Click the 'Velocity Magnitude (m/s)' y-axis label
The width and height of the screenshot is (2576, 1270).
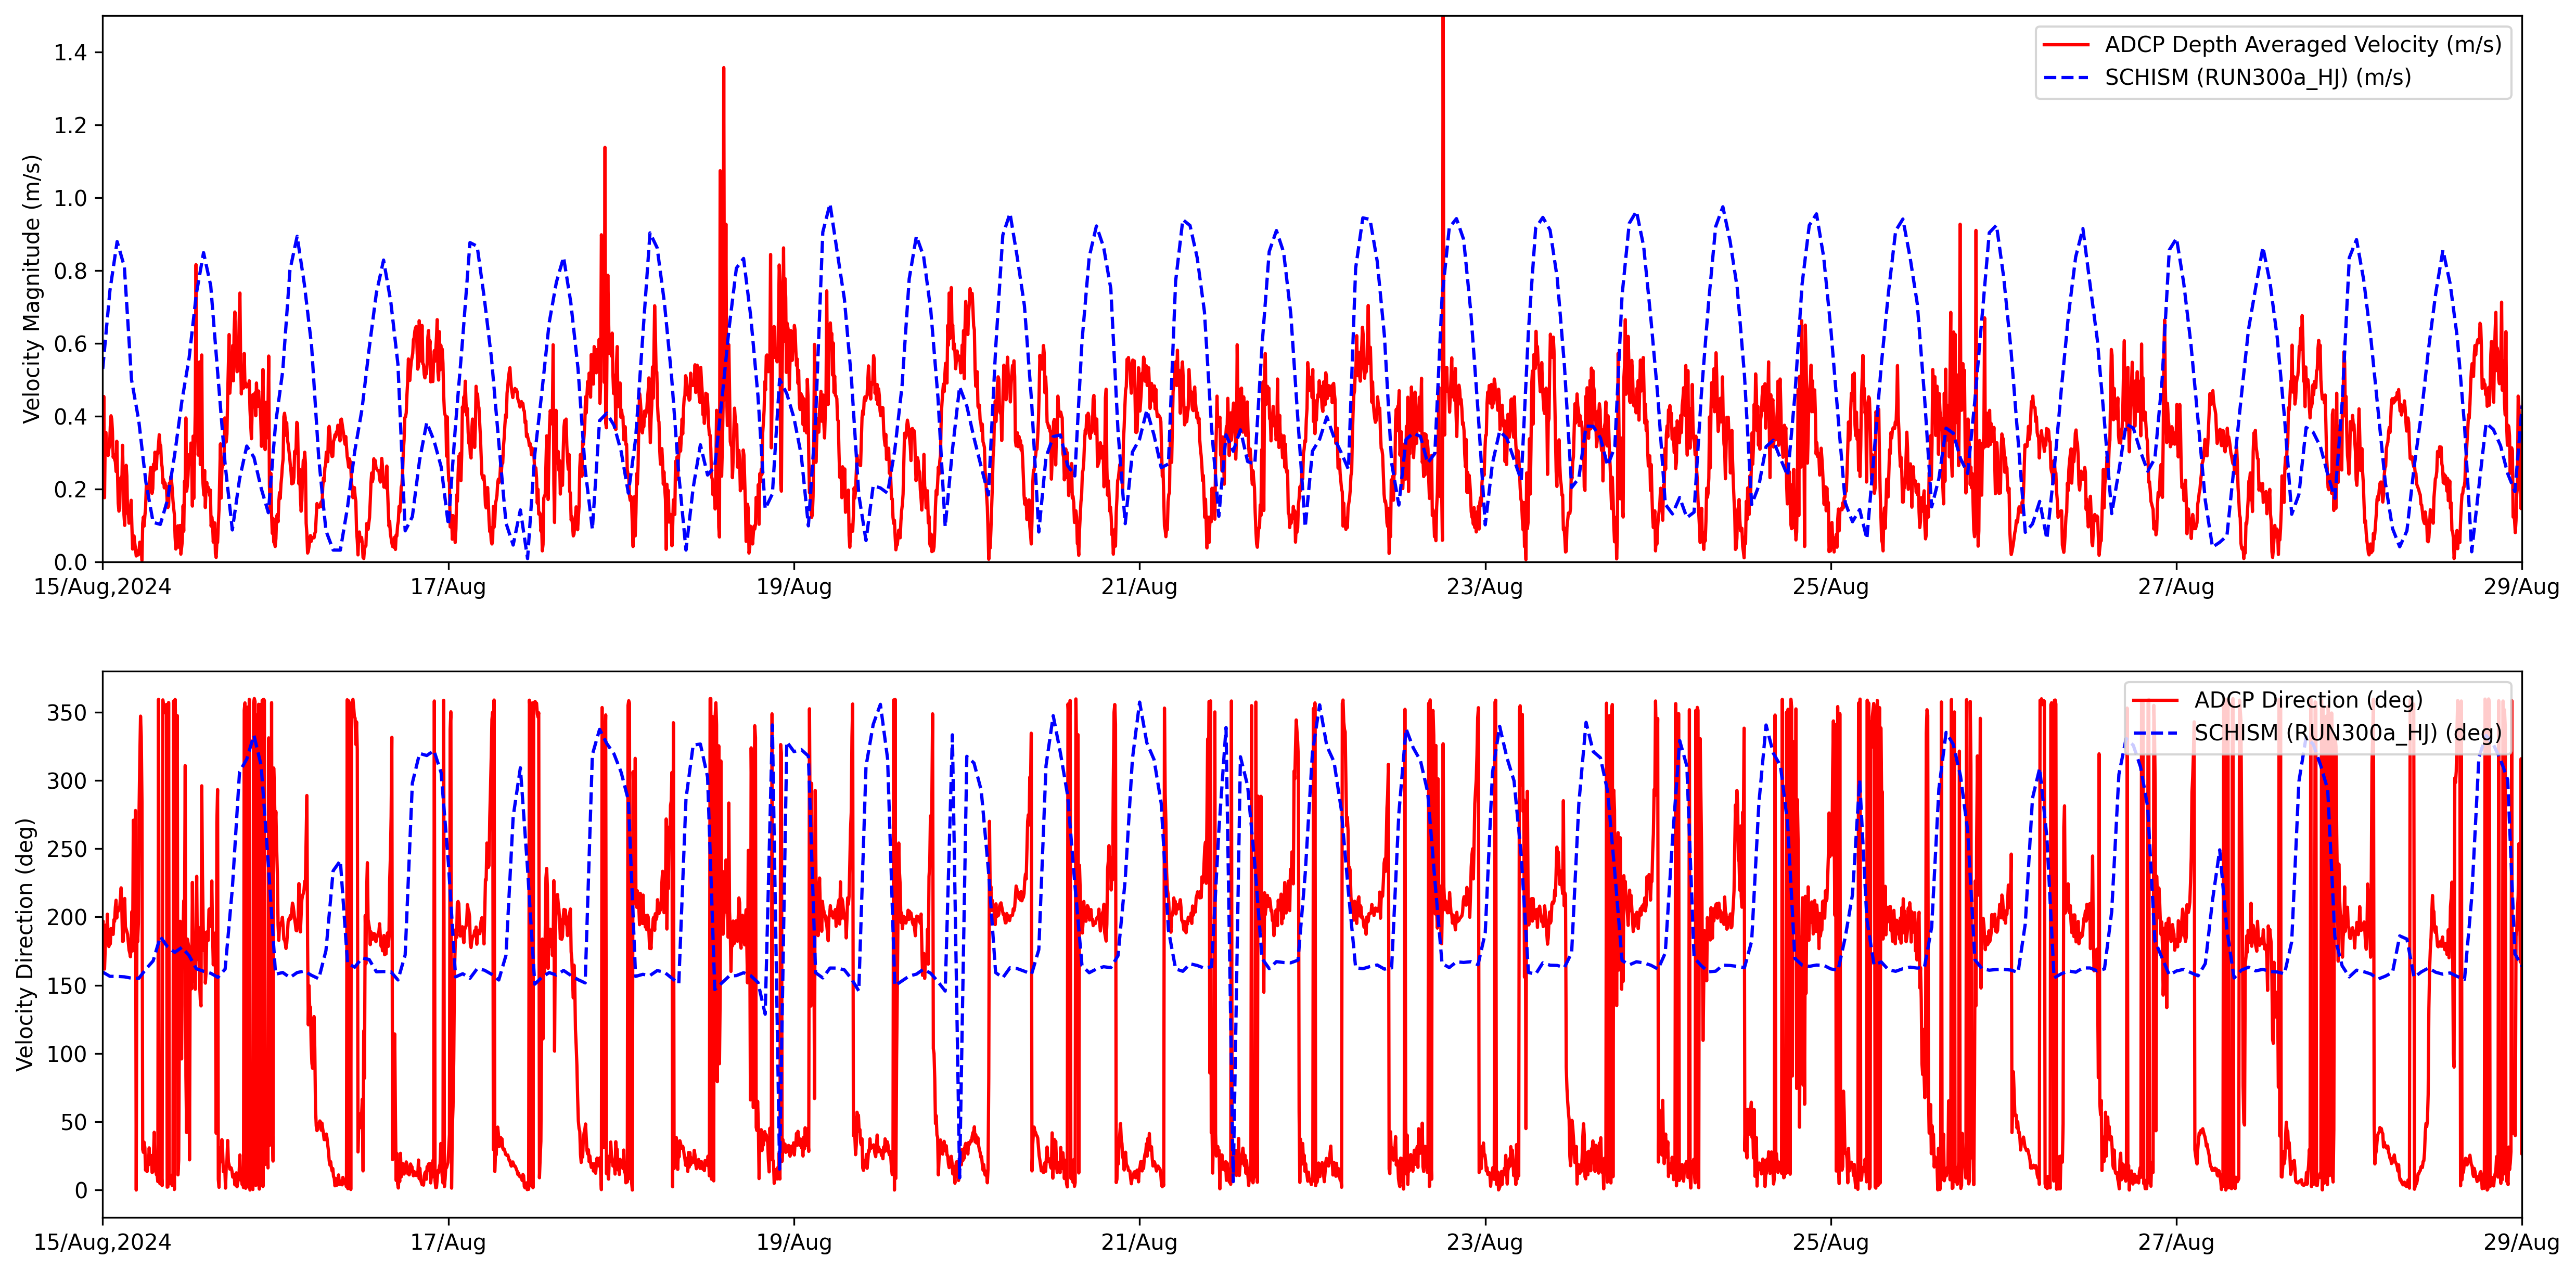coord(32,289)
